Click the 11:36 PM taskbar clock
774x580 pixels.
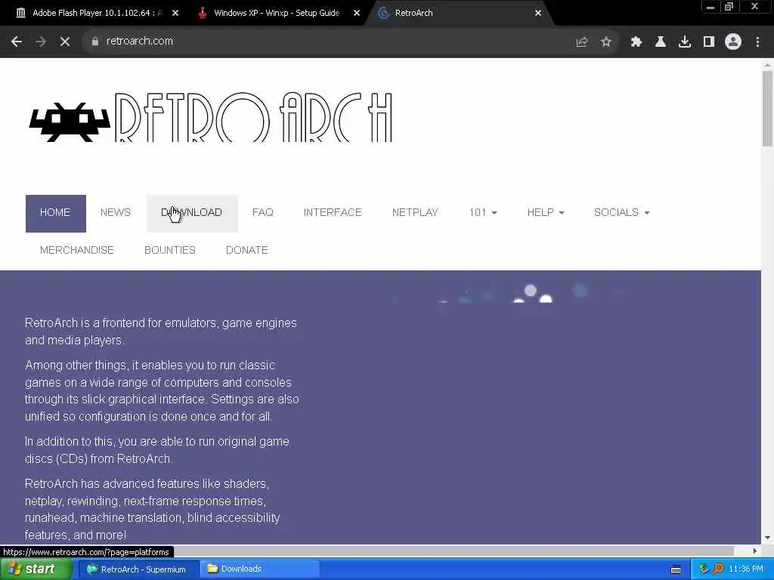coord(746,569)
